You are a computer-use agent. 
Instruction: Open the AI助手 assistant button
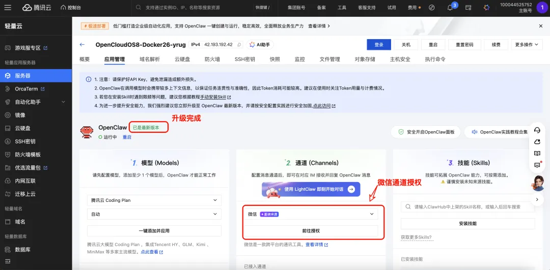pos(260,45)
